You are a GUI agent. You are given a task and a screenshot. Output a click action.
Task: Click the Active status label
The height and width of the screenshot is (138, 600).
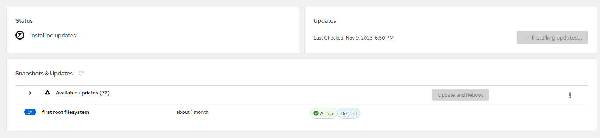[324, 113]
